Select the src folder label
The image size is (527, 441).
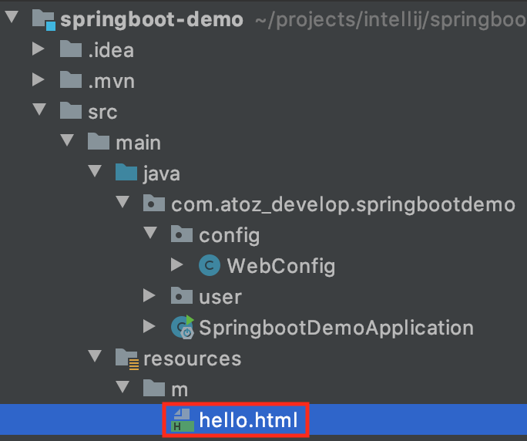pos(102,113)
